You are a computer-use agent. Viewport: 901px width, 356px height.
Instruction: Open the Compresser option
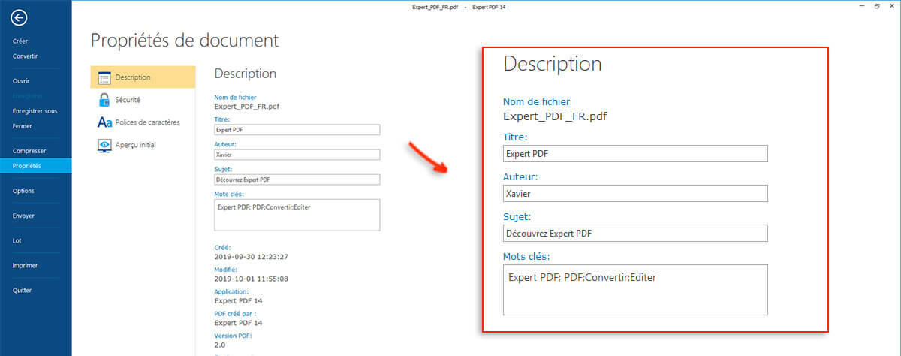[29, 151]
